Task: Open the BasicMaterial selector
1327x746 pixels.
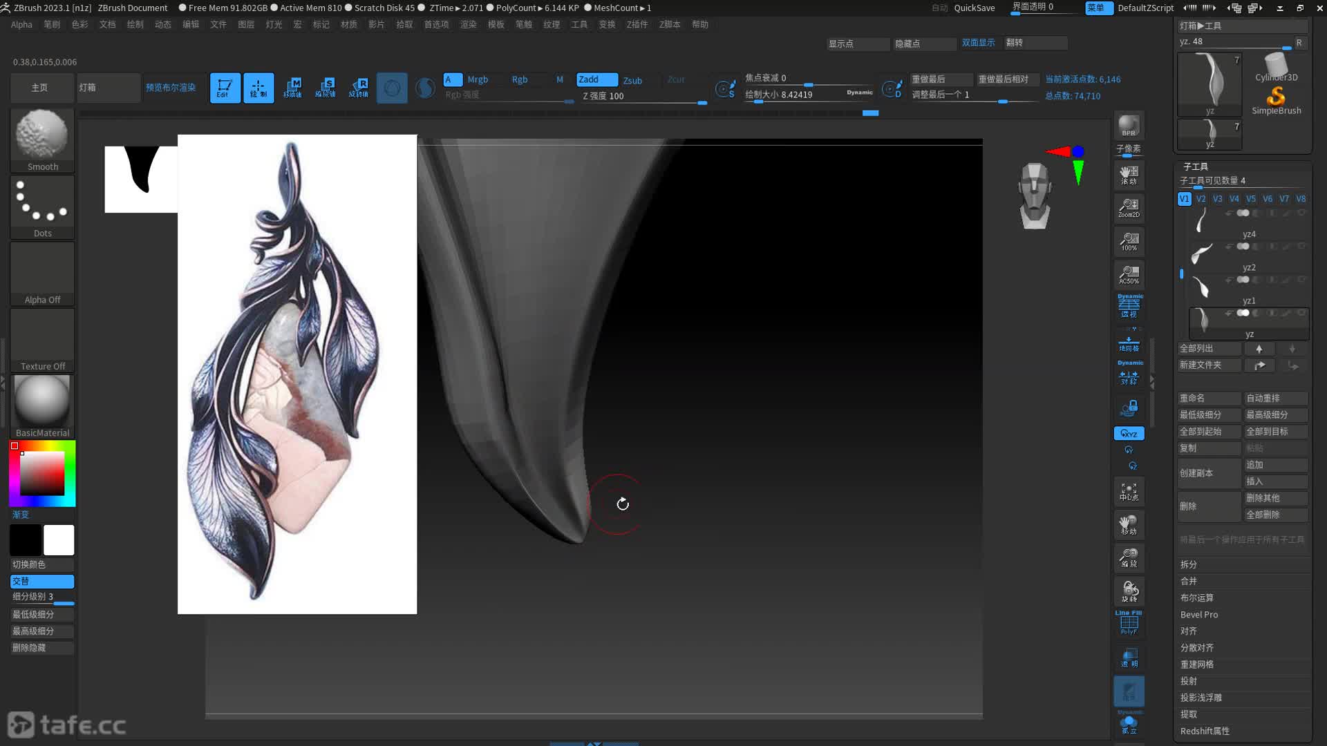Action: pyautogui.click(x=42, y=406)
